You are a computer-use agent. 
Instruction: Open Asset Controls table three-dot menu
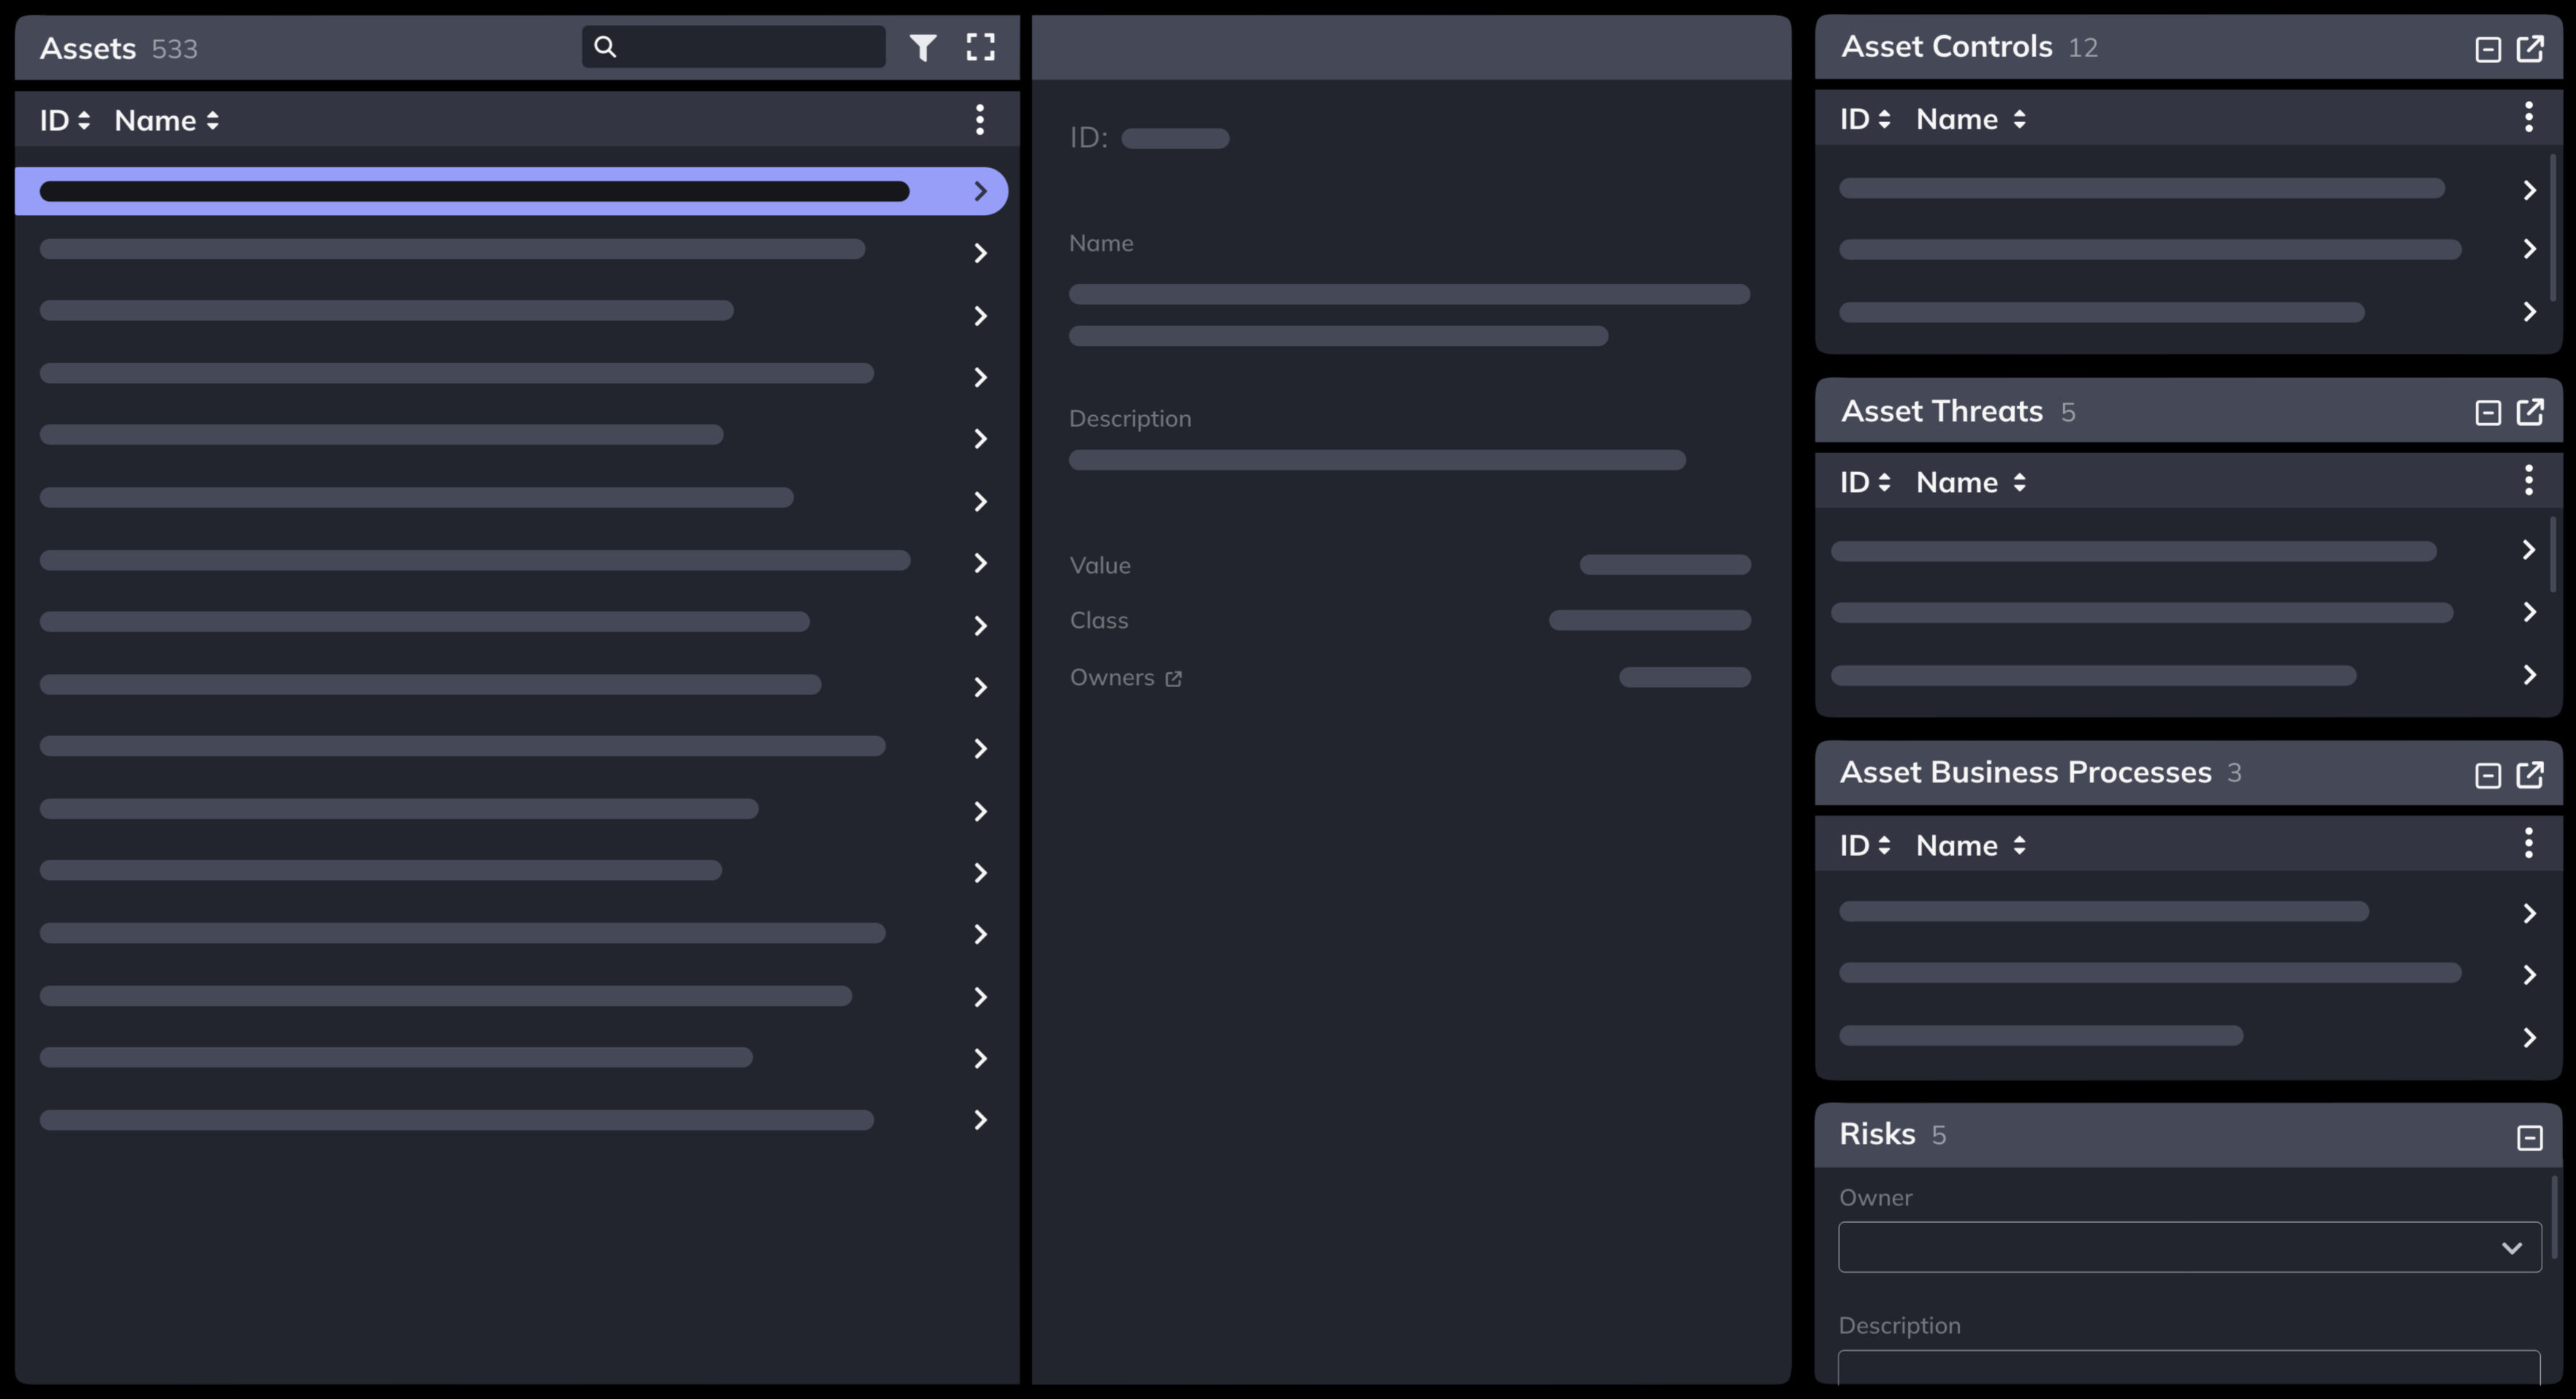click(2529, 118)
